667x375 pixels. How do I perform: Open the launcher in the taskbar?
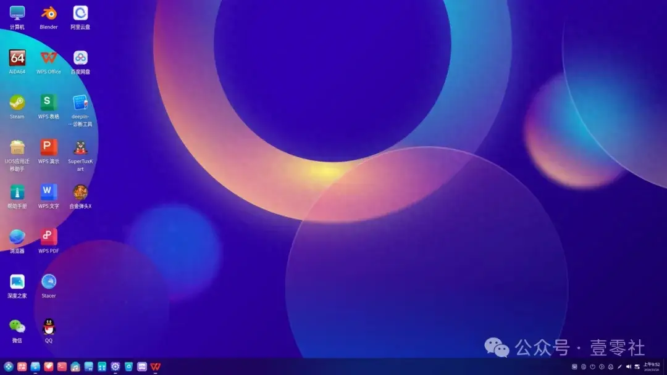click(9, 366)
